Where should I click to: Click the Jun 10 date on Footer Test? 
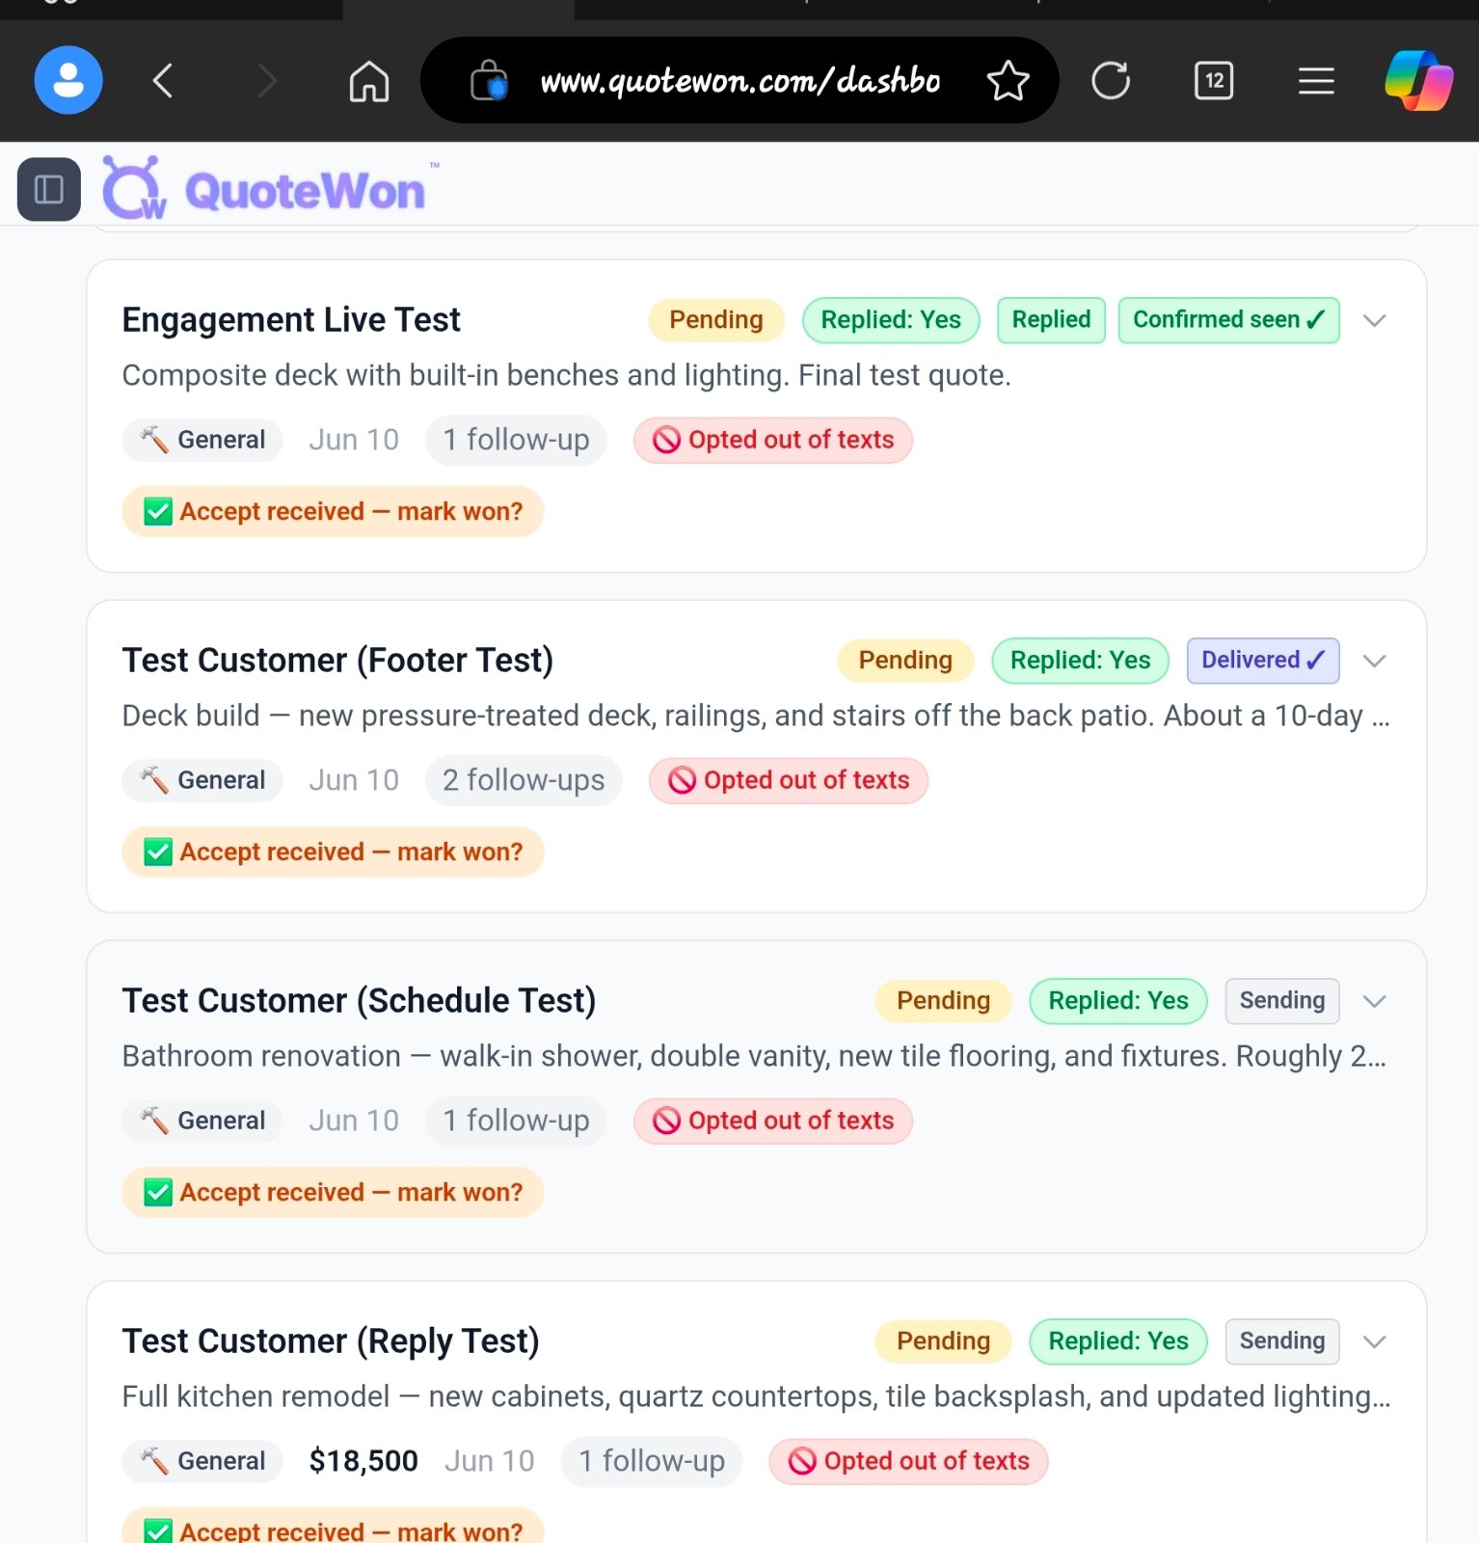click(x=354, y=780)
